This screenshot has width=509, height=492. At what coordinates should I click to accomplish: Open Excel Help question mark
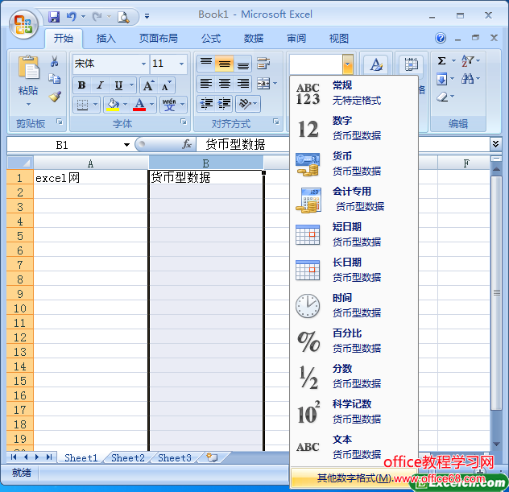click(441, 38)
